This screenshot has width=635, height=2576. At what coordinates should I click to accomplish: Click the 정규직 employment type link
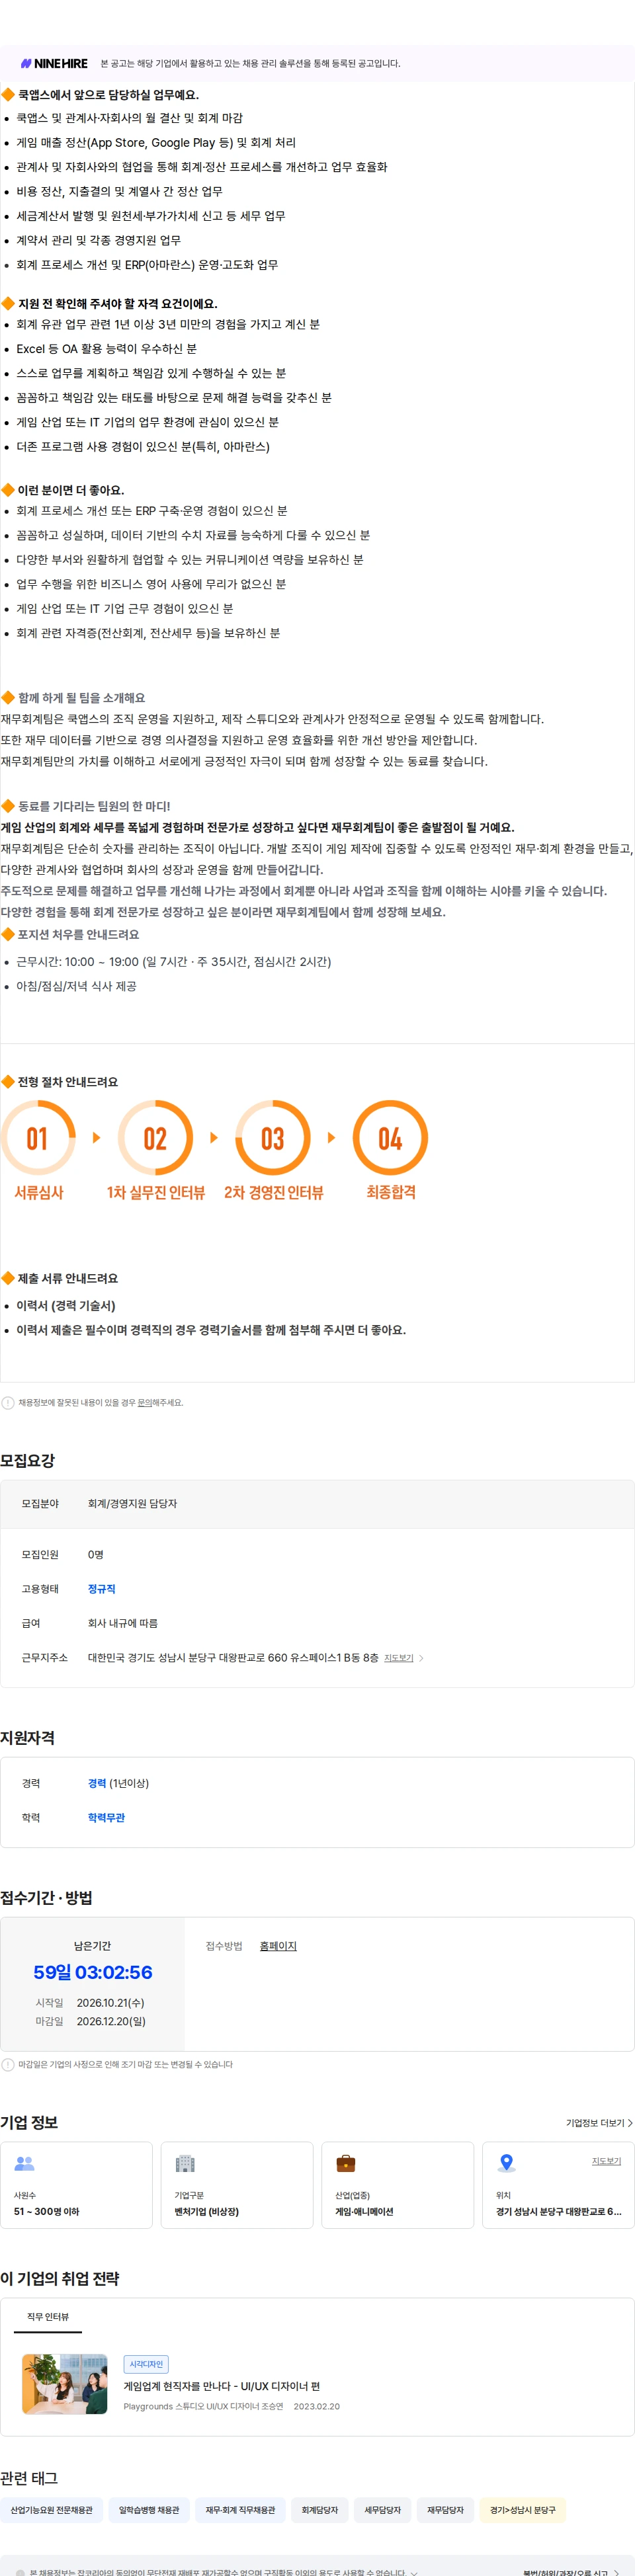pyautogui.click(x=101, y=1588)
